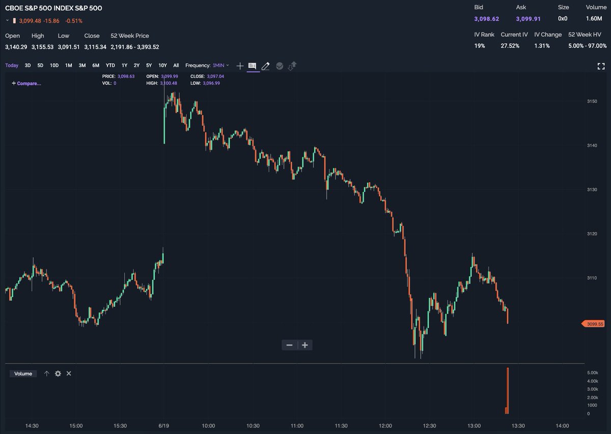The height and width of the screenshot is (434, 611).
Task: Select the pencil drawing tool
Action: (265, 66)
